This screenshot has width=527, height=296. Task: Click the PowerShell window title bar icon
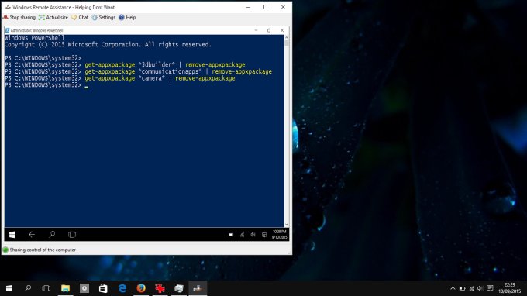tap(7, 30)
